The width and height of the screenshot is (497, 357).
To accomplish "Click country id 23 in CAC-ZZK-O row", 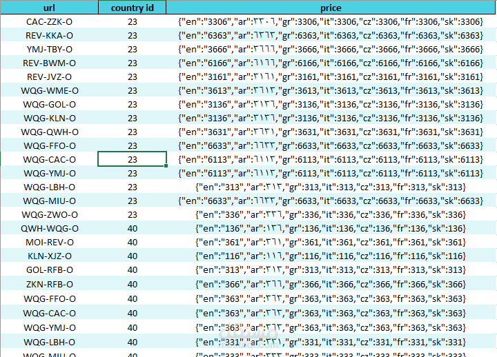I will [x=132, y=21].
